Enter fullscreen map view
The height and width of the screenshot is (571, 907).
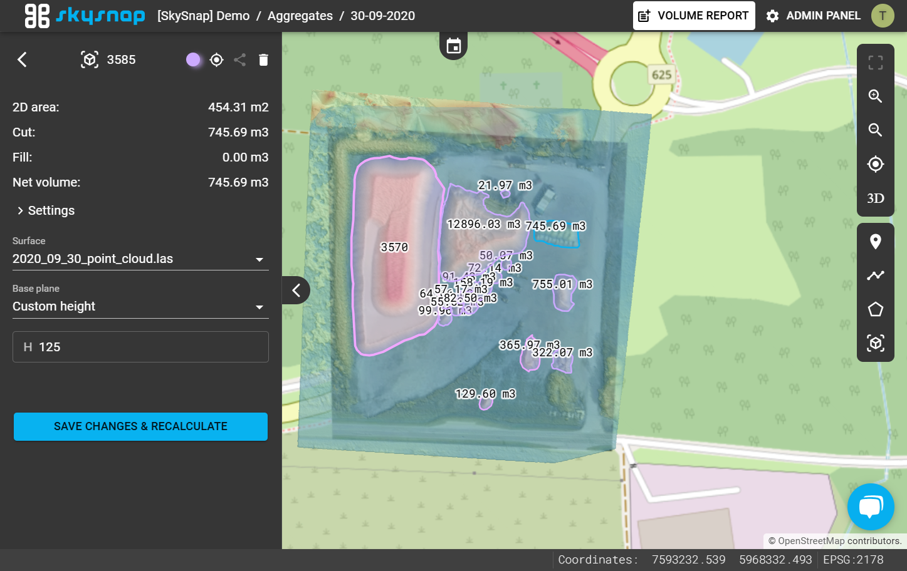876,63
